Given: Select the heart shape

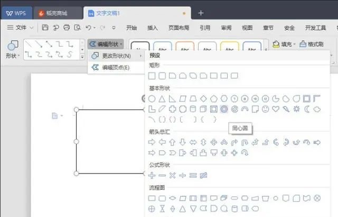Looking at the screenshot, I should 276,109.
